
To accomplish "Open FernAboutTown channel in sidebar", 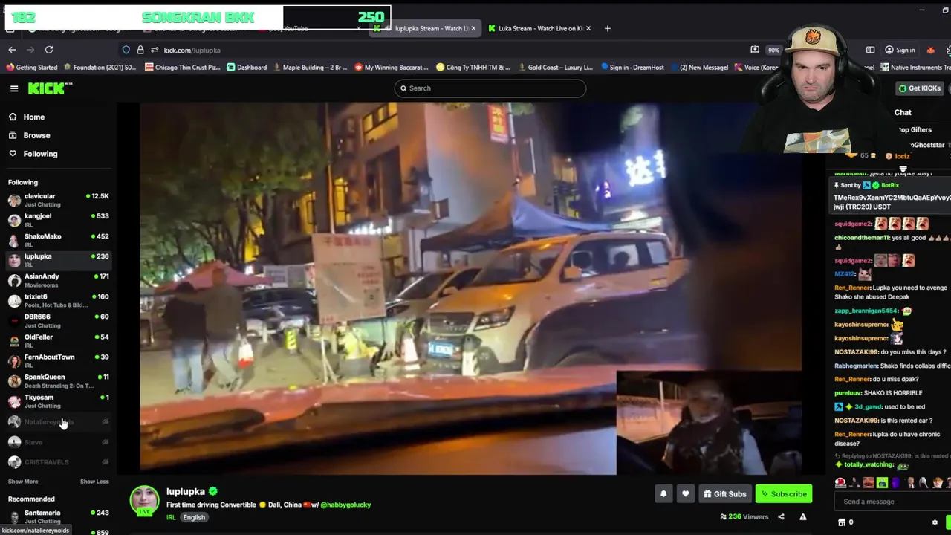I will coord(58,360).
